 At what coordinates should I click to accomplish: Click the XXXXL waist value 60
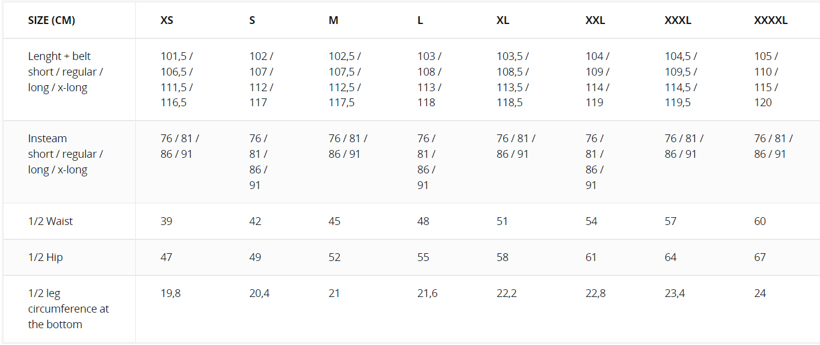point(760,221)
